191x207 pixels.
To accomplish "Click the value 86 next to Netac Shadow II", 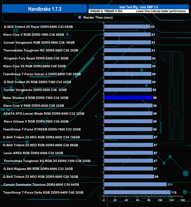I will click(155, 98).
